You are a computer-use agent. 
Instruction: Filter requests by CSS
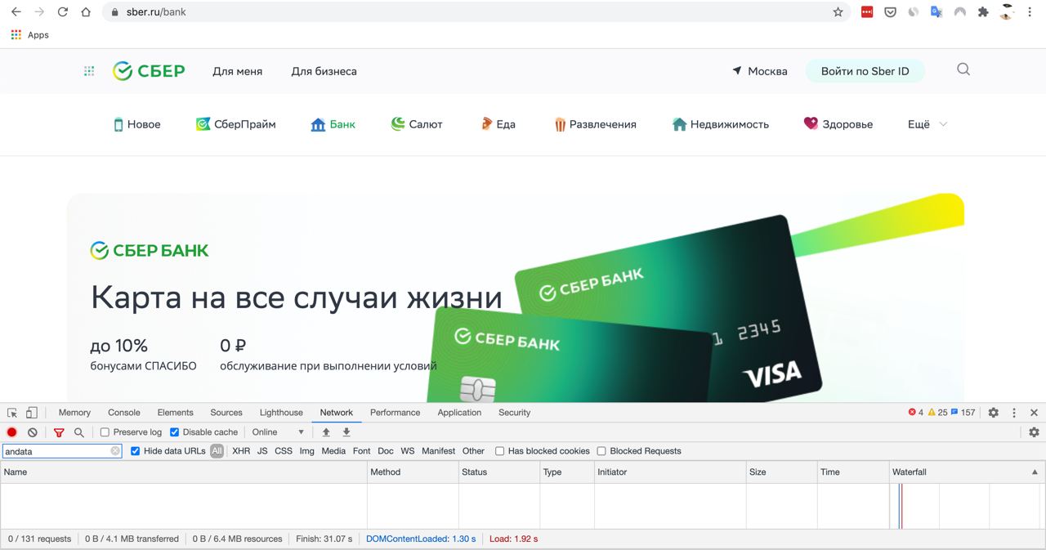pyautogui.click(x=284, y=451)
